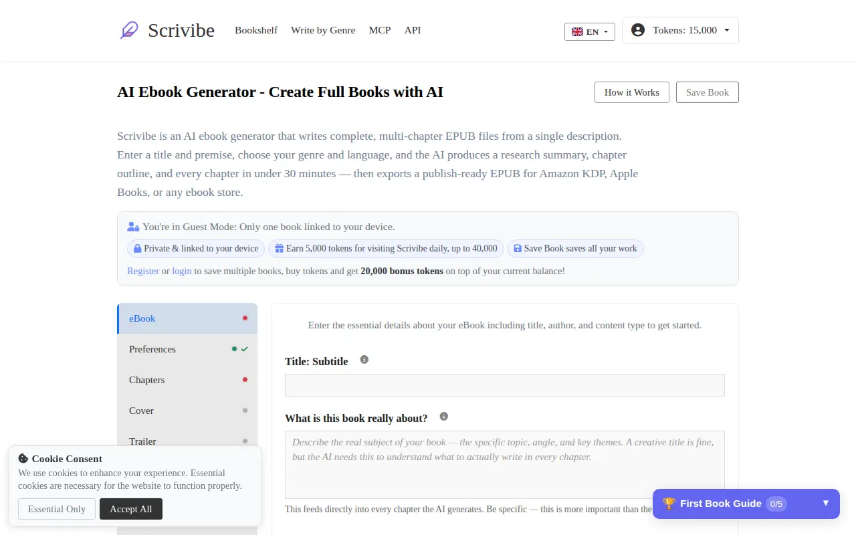Click the Register link
The height and width of the screenshot is (535, 856).
[143, 271]
